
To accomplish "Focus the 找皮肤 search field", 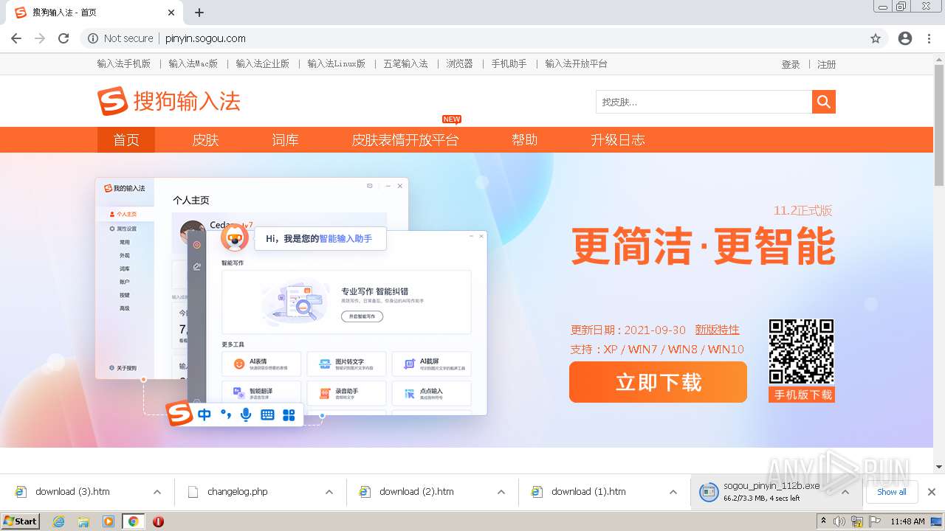I will 704,102.
